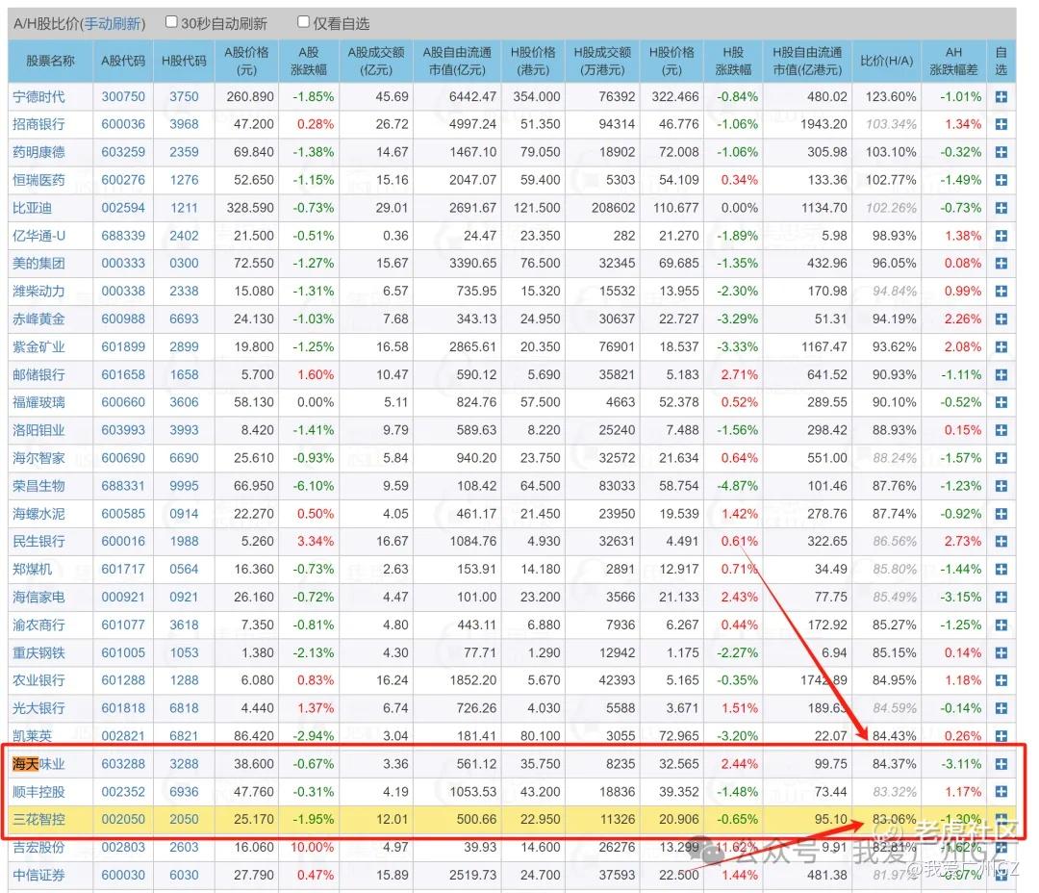Add 美的集团 to watchlist via plus icon
The width and height of the screenshot is (1039, 893).
point(1001,264)
